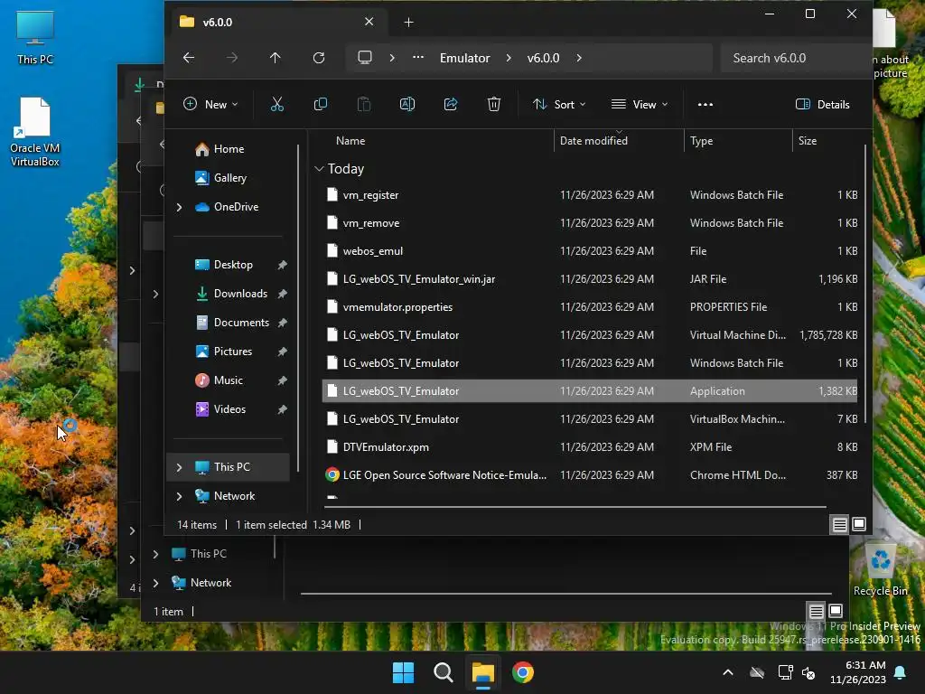Open the See more ellipsis menu in the toolbar
Screen dimensions: 925x694
tap(705, 105)
